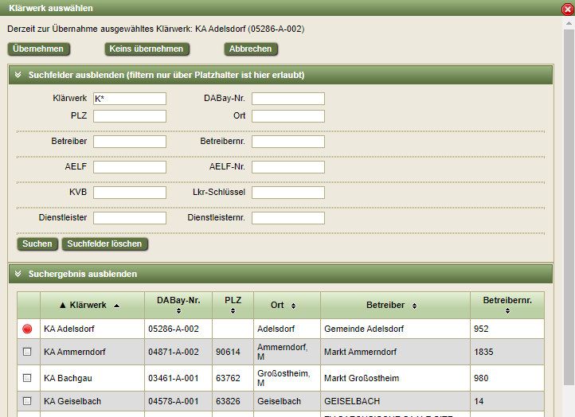This screenshot has height=417, width=575.
Task: Click into the DABay-Nr. search field
Action: tap(288, 99)
